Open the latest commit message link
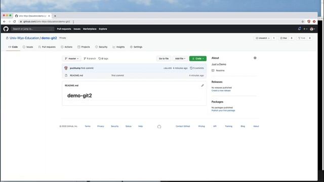This screenshot has height=182, width=324. 87,68
